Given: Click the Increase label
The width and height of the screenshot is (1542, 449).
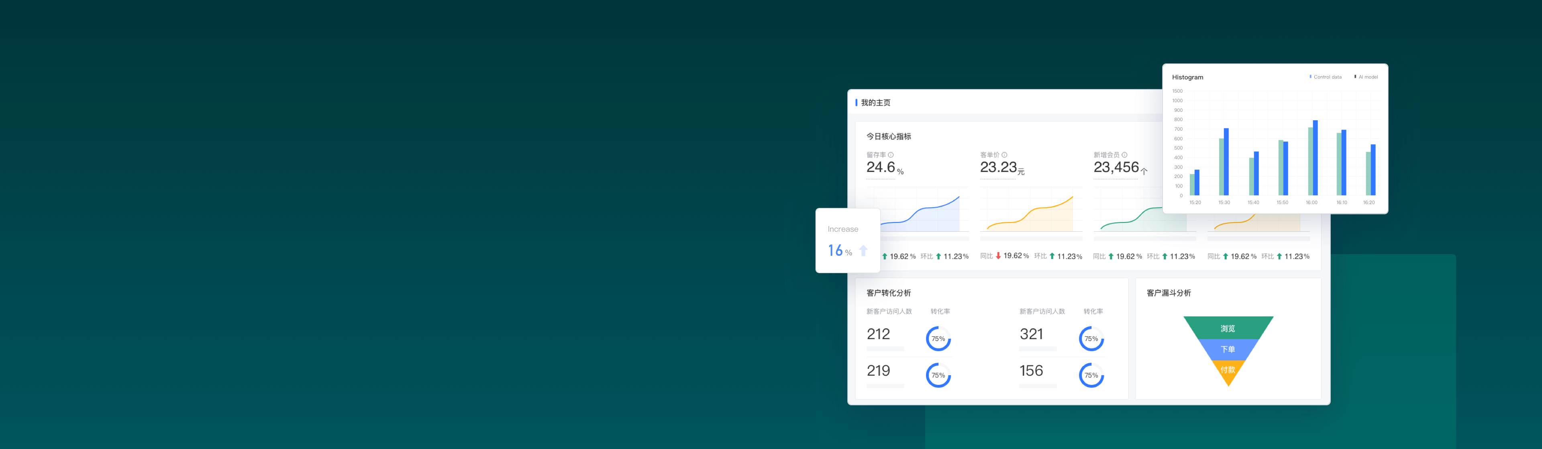Looking at the screenshot, I should [843, 229].
